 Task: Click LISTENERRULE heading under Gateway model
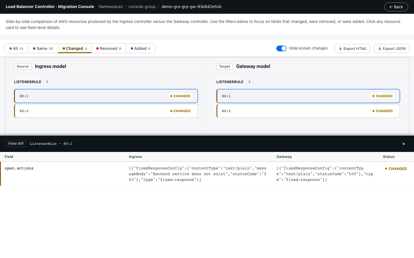(x=230, y=82)
